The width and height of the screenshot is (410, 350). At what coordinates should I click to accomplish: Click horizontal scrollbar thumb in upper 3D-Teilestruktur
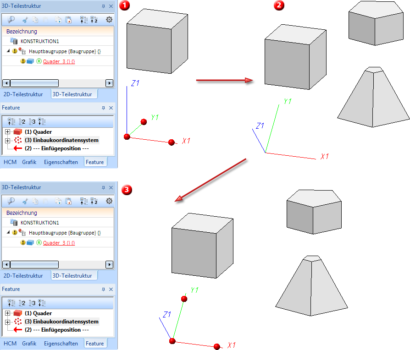(x=34, y=83)
